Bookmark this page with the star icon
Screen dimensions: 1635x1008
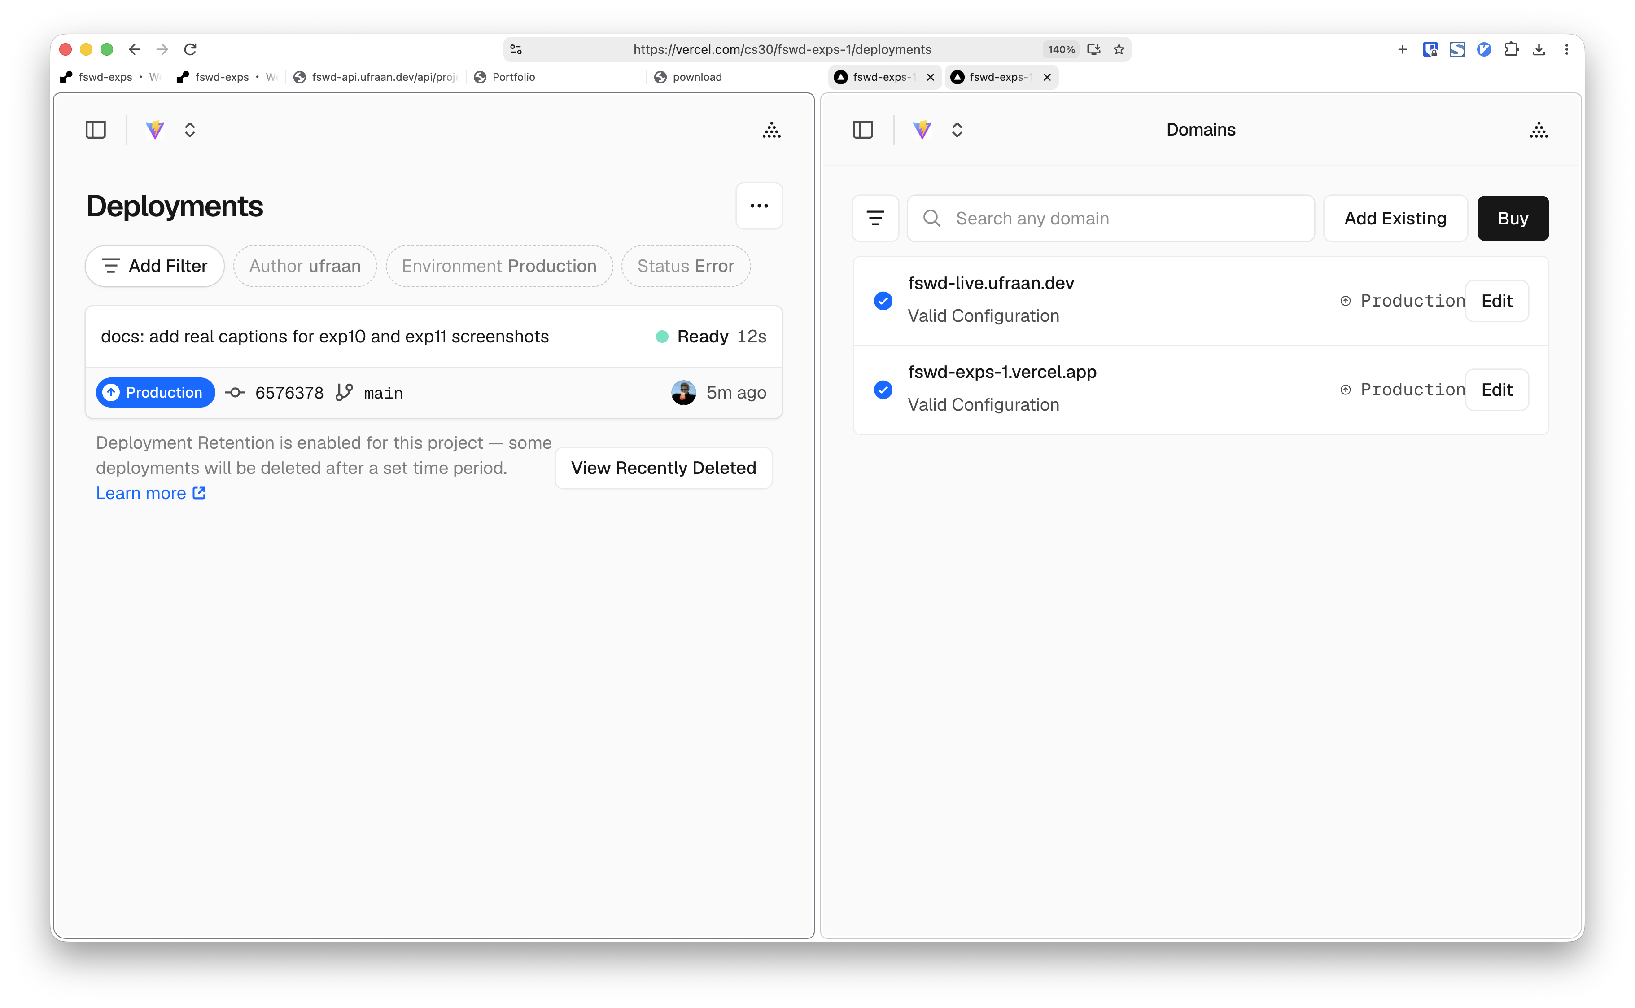pos(1119,49)
